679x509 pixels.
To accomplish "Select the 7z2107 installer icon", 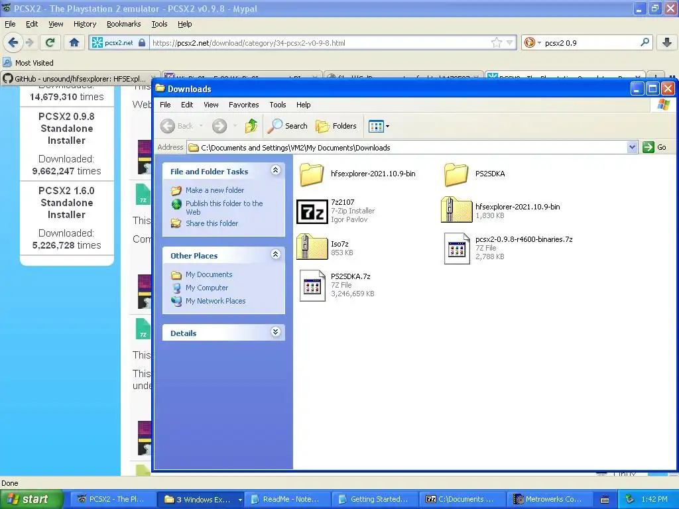I will [x=312, y=211].
